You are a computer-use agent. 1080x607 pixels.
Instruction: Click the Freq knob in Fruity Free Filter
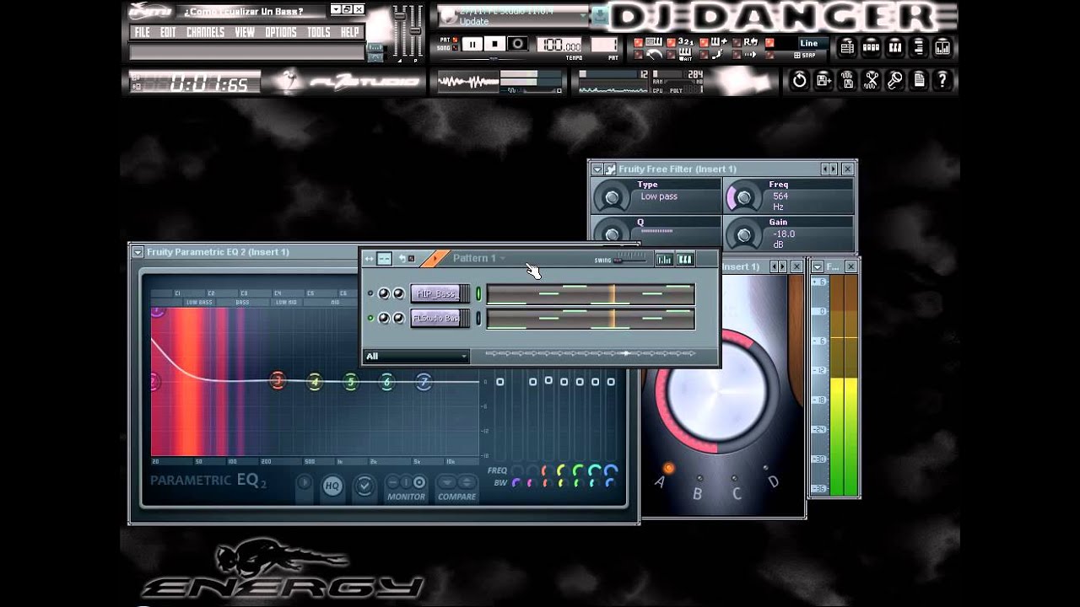743,197
